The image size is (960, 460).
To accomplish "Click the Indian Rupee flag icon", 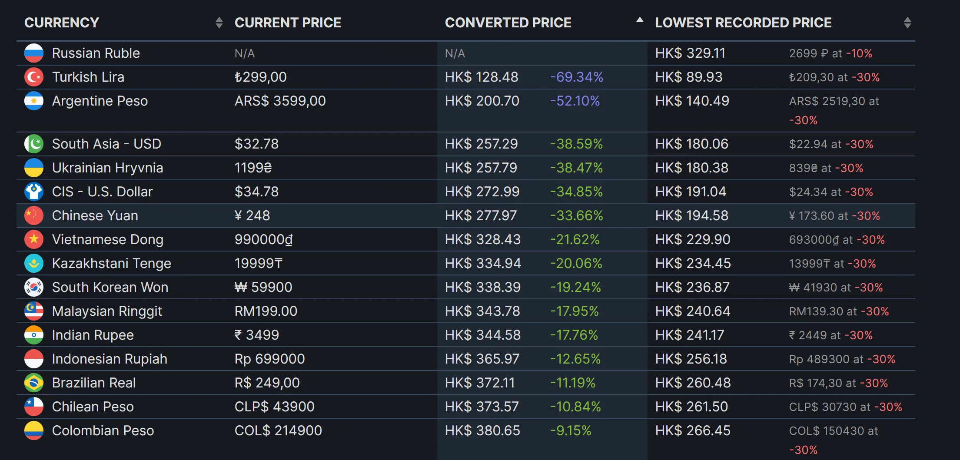I will tap(34, 335).
